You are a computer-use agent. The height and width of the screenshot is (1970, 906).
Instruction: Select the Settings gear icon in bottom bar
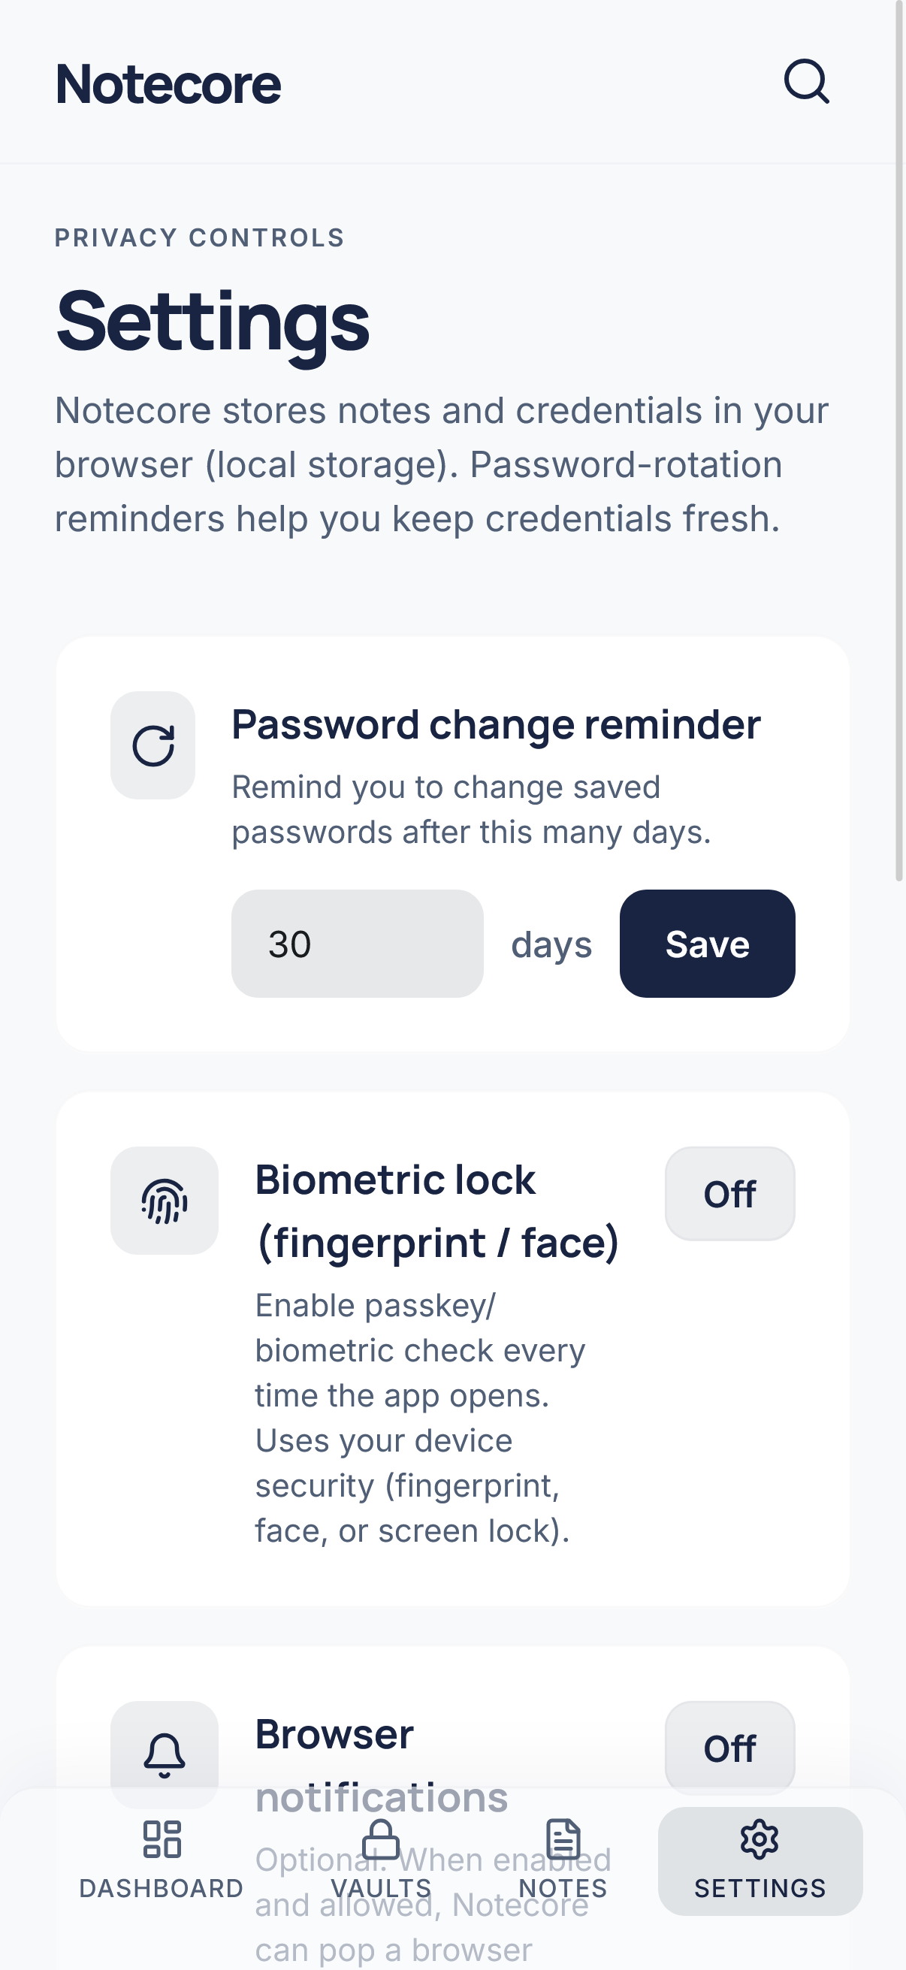click(760, 1839)
